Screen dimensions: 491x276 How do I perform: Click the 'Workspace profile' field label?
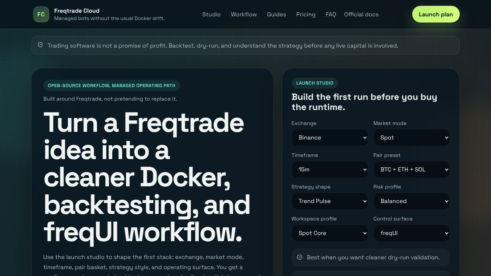[314, 219]
